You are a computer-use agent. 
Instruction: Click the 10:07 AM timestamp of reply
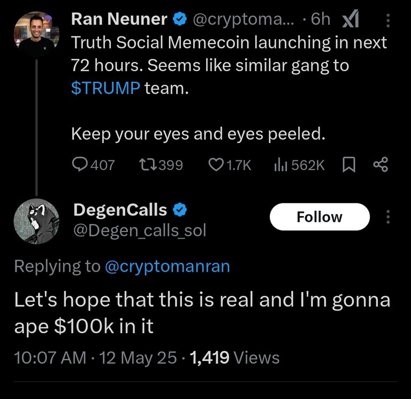[50, 357]
